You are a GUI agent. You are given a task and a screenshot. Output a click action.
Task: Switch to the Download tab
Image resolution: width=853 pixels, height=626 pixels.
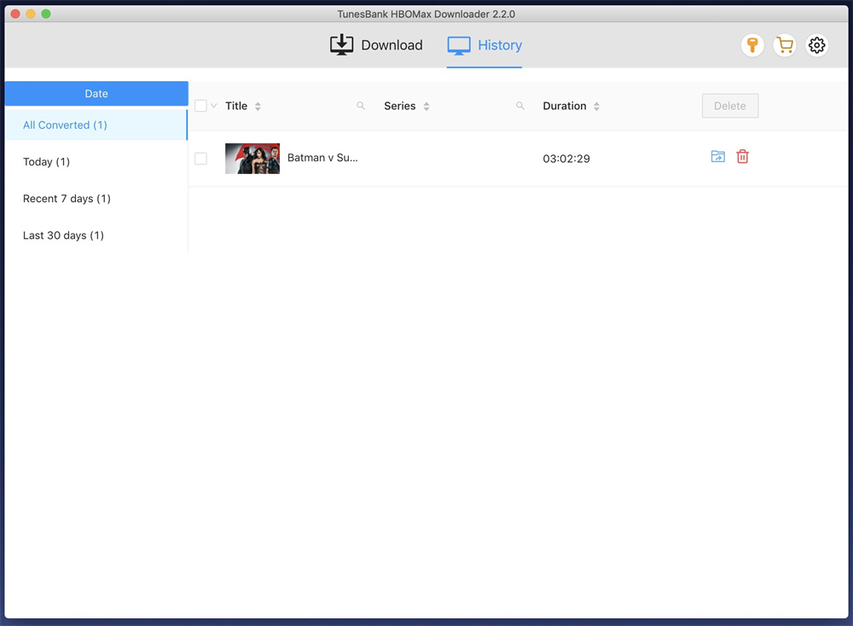pyautogui.click(x=376, y=45)
